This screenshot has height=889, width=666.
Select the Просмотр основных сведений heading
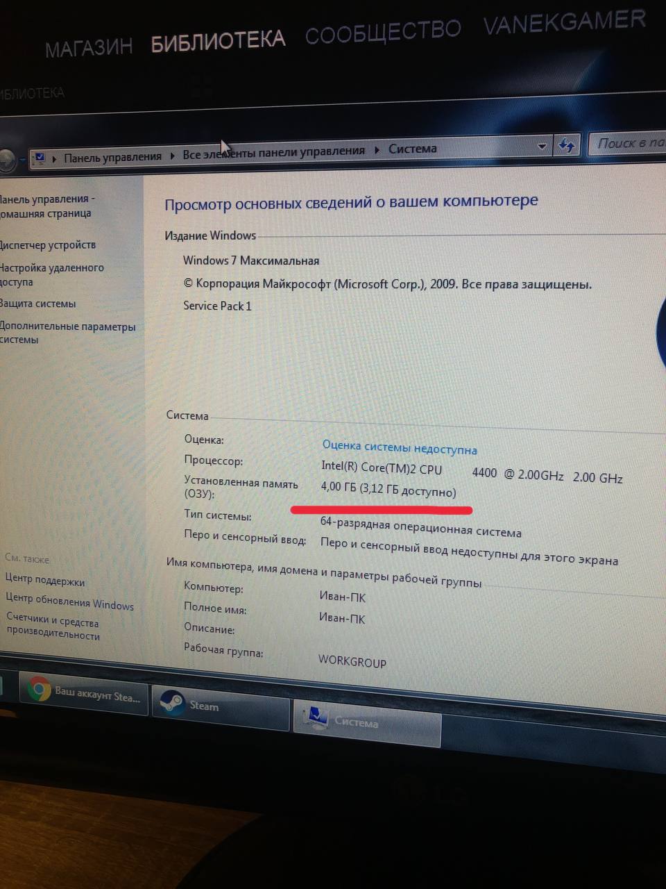351,203
